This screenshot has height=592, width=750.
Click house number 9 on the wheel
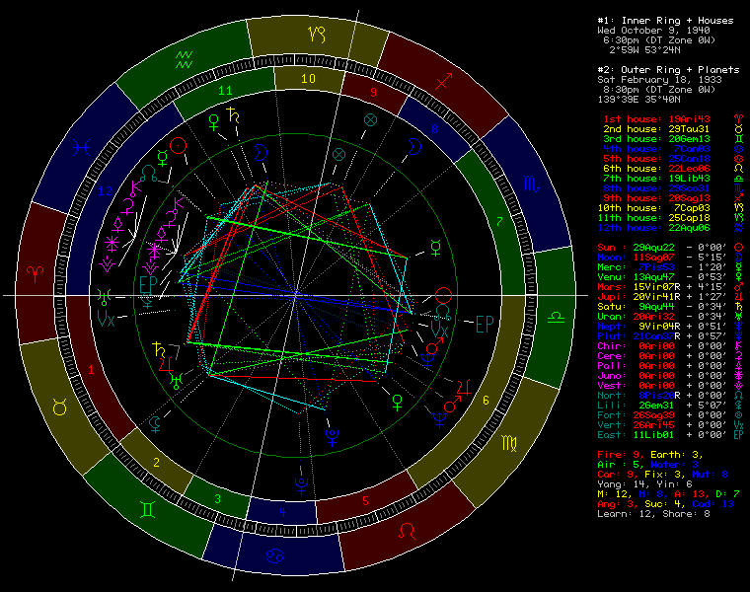pos(374,93)
